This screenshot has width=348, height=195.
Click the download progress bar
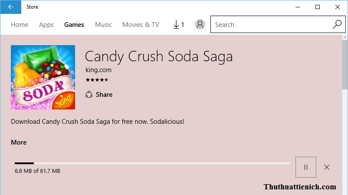pos(152,163)
